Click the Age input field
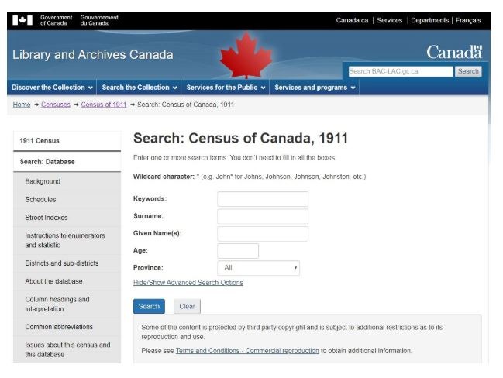This screenshot has height=378, width=503. point(238,251)
